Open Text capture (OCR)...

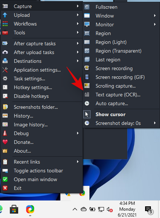(121, 95)
